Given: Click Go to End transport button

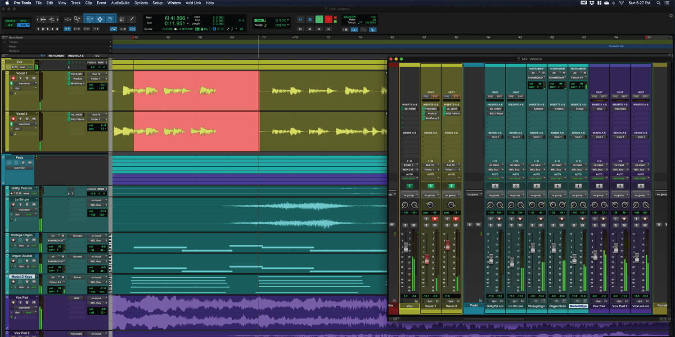Looking at the screenshot, I should (x=328, y=29).
